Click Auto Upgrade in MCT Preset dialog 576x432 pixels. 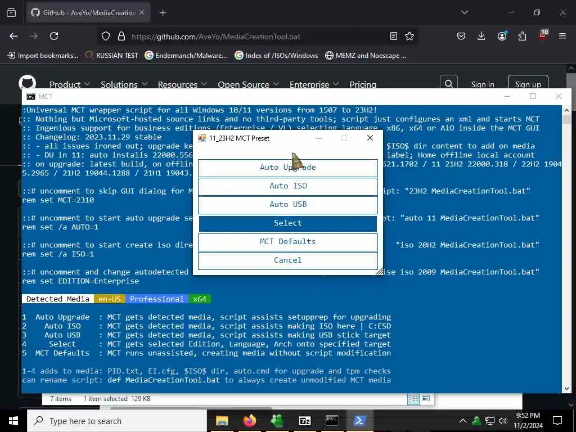coord(287,168)
